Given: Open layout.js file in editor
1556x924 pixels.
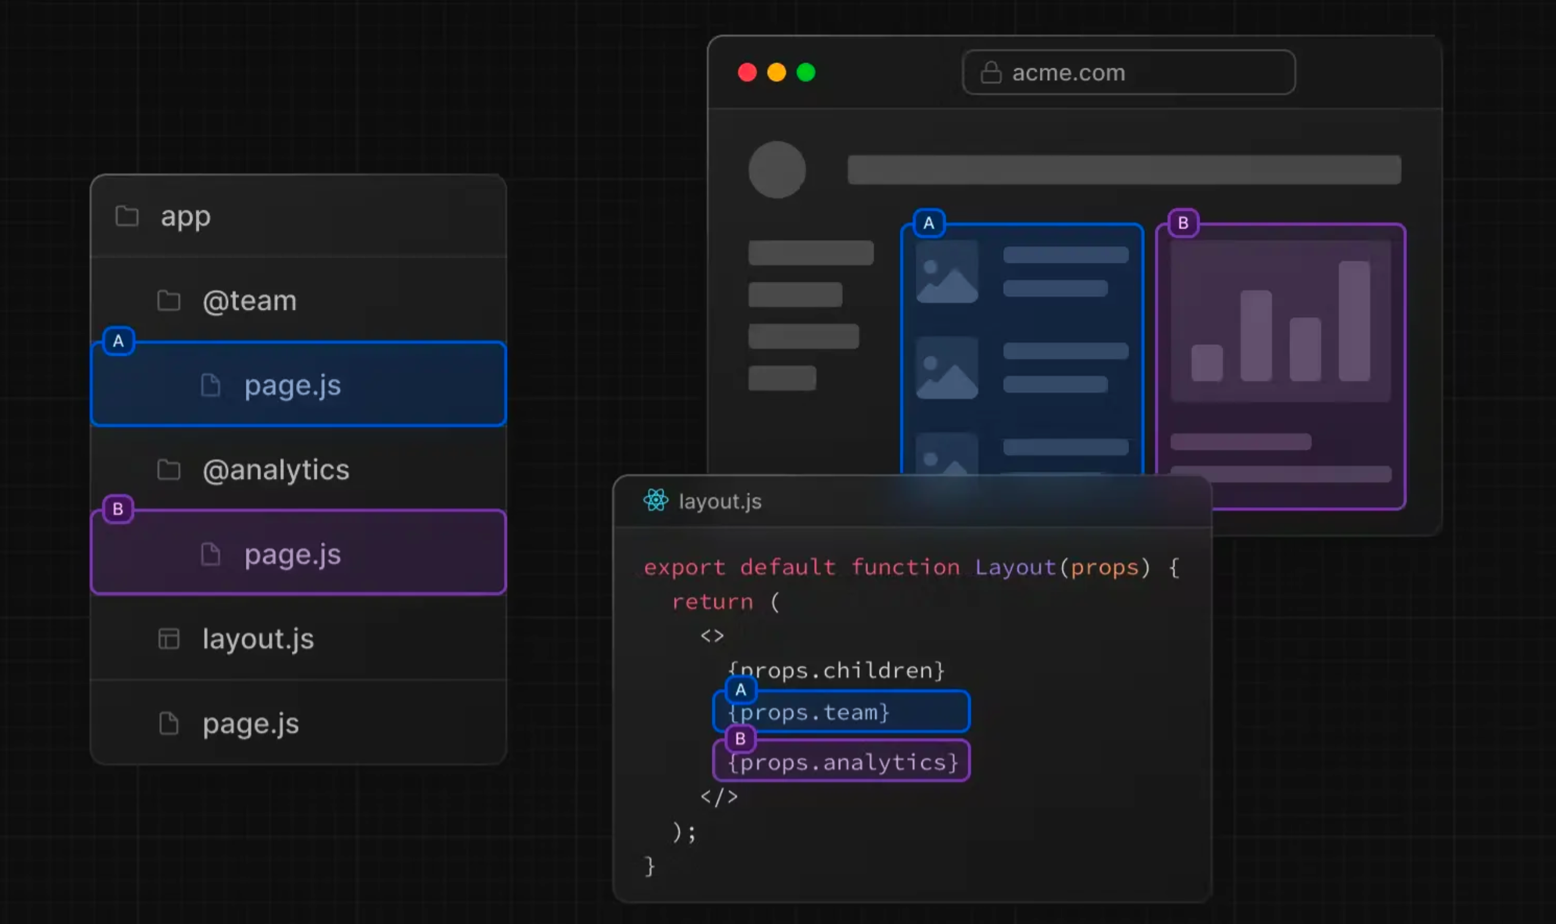Looking at the screenshot, I should (x=257, y=639).
